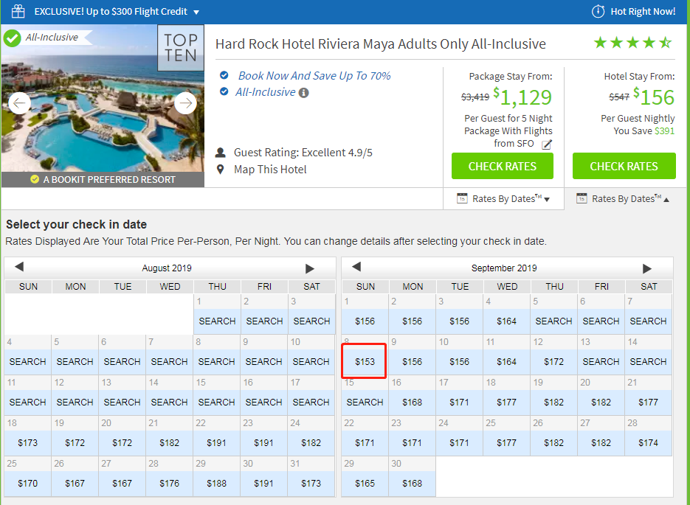Viewport: 690px width, 505px height.
Task: Open the All-Inclusive details link
Action: (266, 92)
